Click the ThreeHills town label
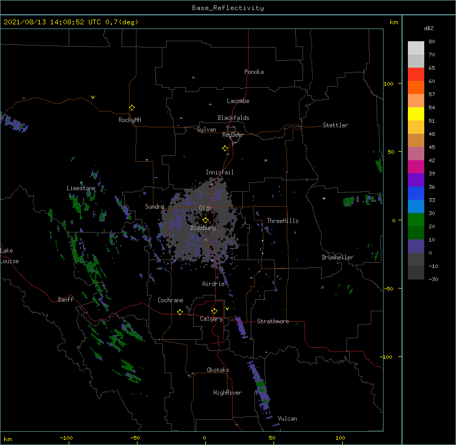 [282, 221]
